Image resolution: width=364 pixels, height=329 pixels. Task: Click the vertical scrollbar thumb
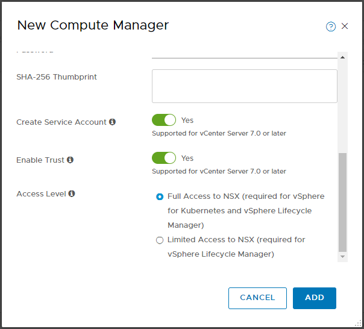coord(342,202)
